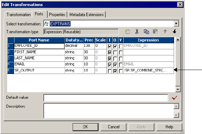This screenshot has width=202, height=134.
Task: Click in the Default value field
Action: pyautogui.click(x=106, y=98)
